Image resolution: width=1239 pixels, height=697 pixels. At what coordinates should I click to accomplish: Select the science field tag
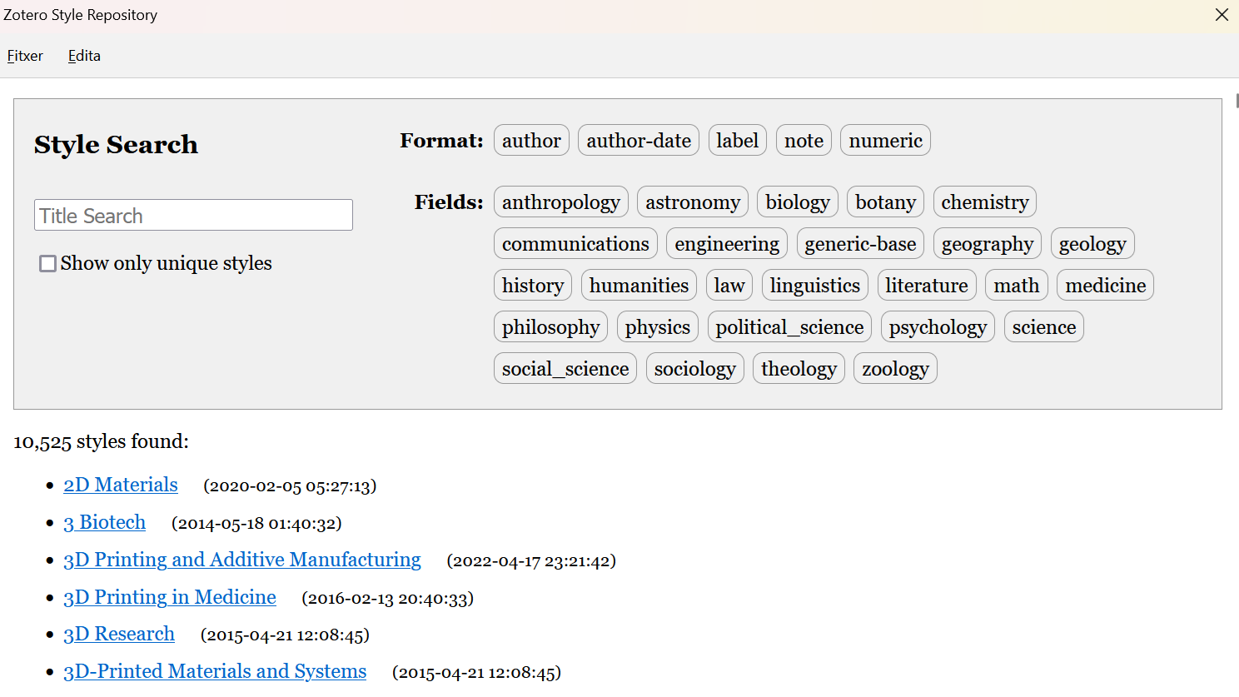point(1044,327)
